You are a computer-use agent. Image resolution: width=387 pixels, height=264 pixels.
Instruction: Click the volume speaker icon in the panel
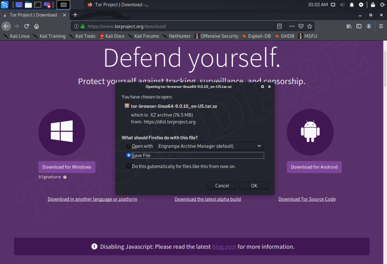point(342,5)
